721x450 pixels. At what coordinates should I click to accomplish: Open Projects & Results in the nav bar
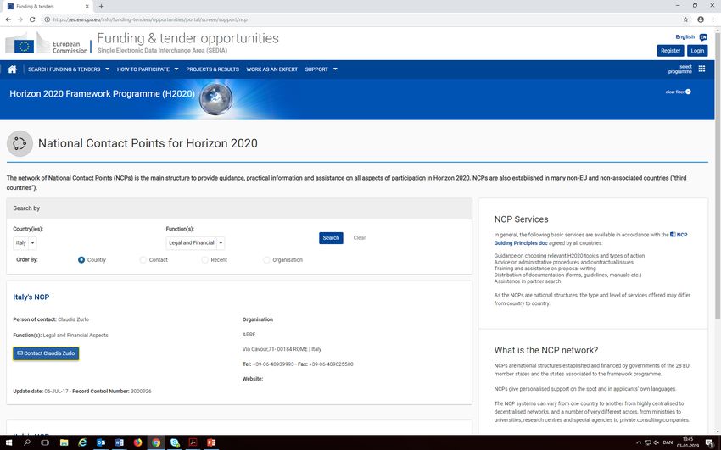(212, 69)
